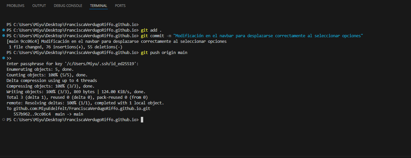The width and height of the screenshot is (411, 158).
Task: Click the '557b962..9cc06c4 main -> main' line
Action: [48, 114]
